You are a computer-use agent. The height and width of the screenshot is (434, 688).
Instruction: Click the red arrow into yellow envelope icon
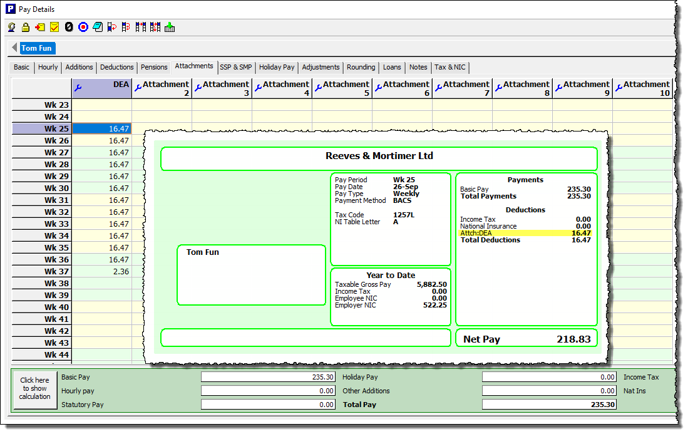(x=40, y=27)
